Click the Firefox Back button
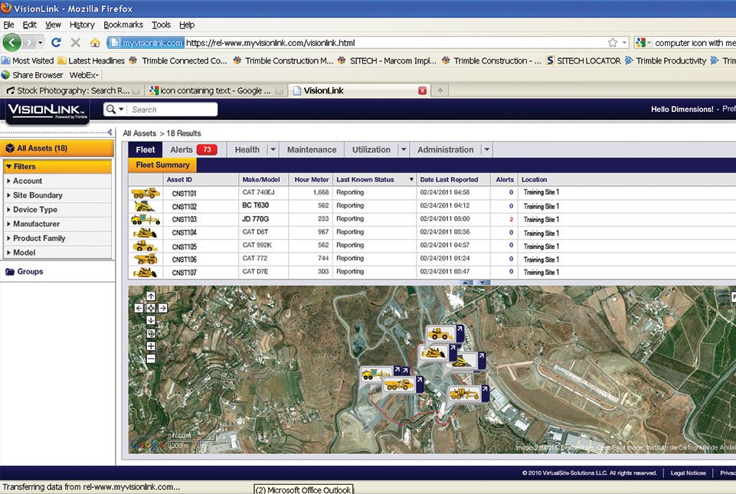Viewport: 736px width, 494px height. pyautogui.click(x=11, y=43)
